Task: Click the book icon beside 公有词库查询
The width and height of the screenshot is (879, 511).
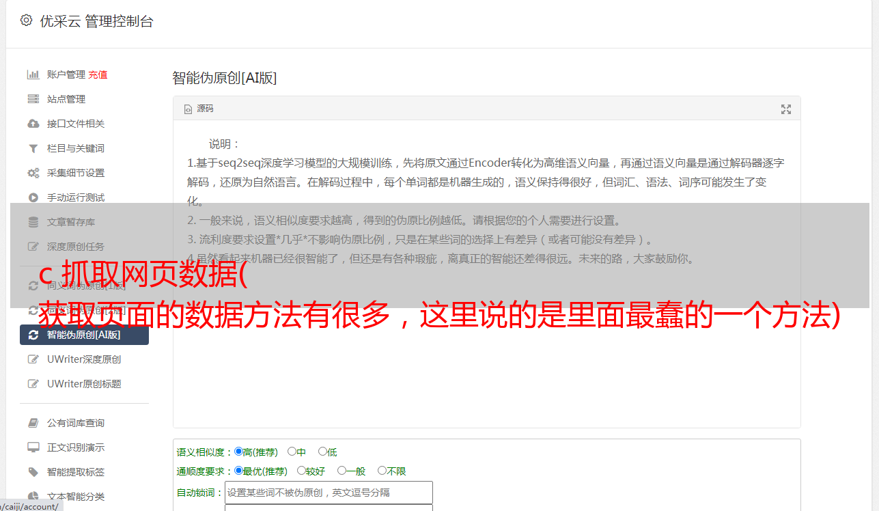Action: (x=33, y=423)
